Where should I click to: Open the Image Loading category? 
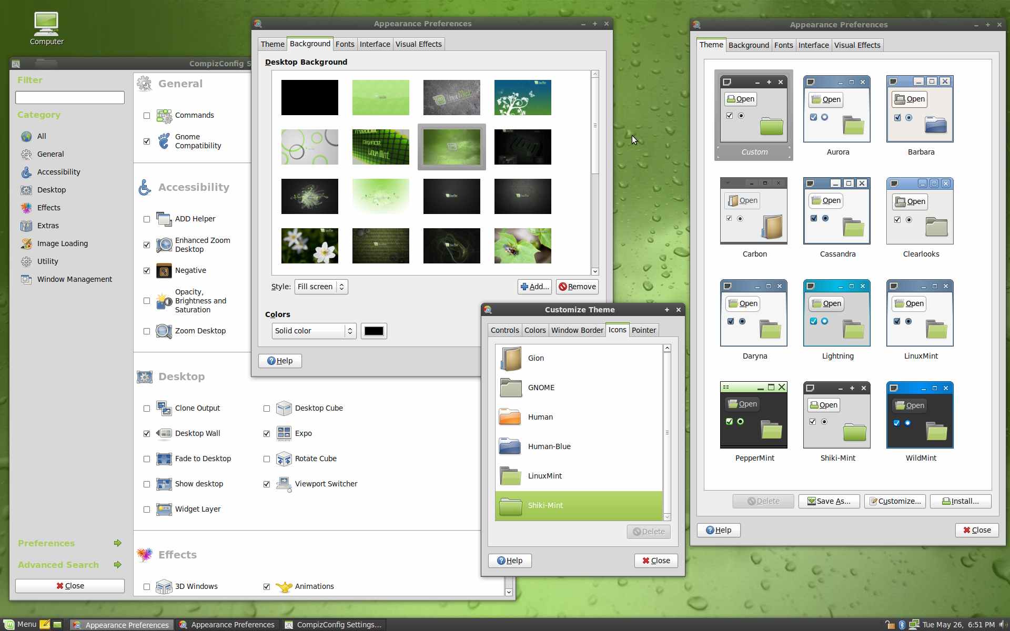point(62,243)
